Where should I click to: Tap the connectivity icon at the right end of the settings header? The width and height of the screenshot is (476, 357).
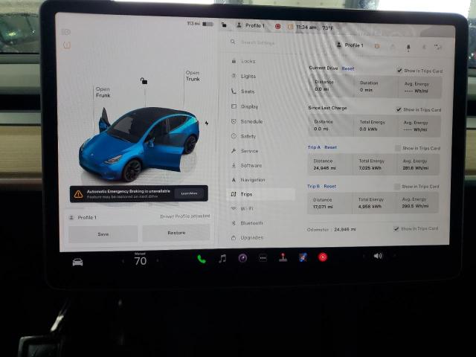[x=438, y=47]
